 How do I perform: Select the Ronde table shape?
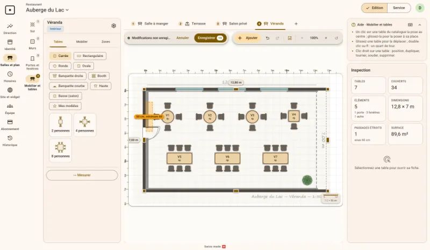(x=60, y=66)
